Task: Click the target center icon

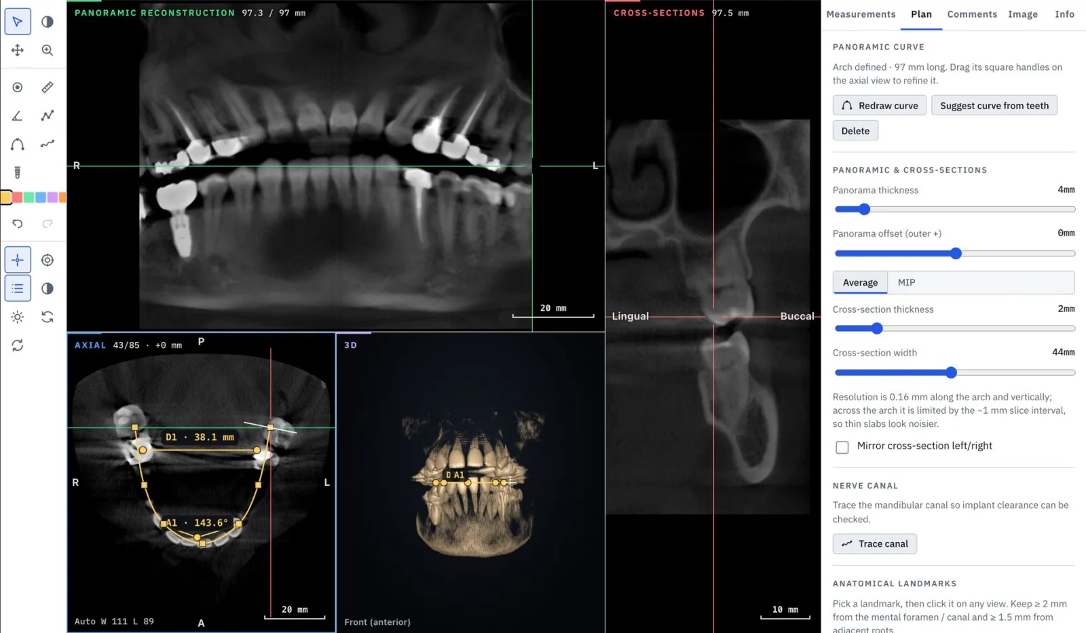Action: pyautogui.click(x=48, y=261)
